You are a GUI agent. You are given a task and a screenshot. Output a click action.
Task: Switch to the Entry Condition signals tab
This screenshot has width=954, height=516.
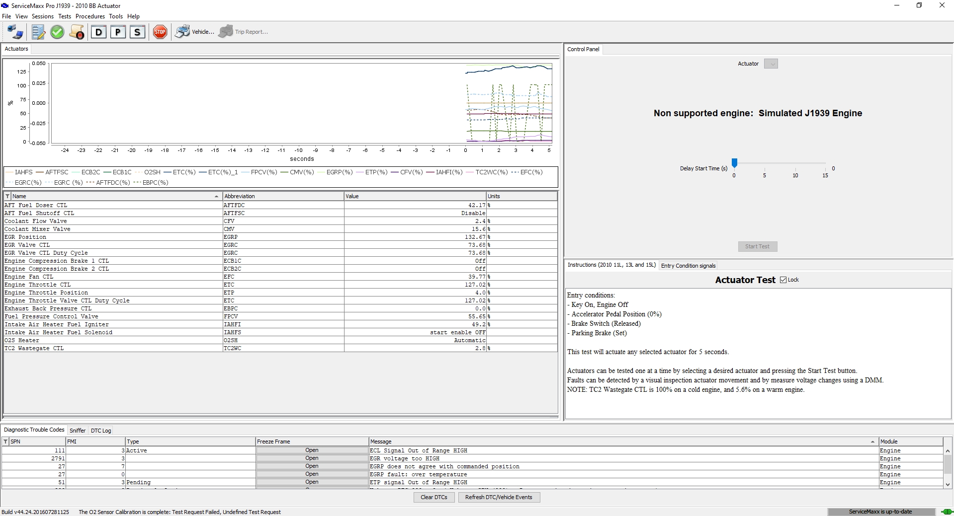click(x=688, y=266)
